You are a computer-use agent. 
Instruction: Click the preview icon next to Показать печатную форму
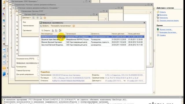pyautogui.click(x=158, y=21)
